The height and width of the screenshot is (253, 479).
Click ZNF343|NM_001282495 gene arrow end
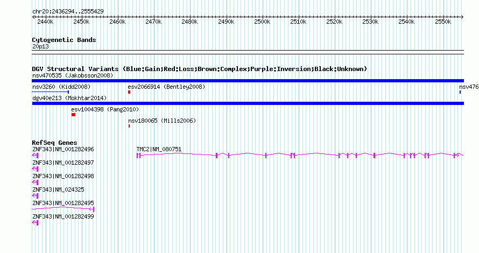point(91,209)
